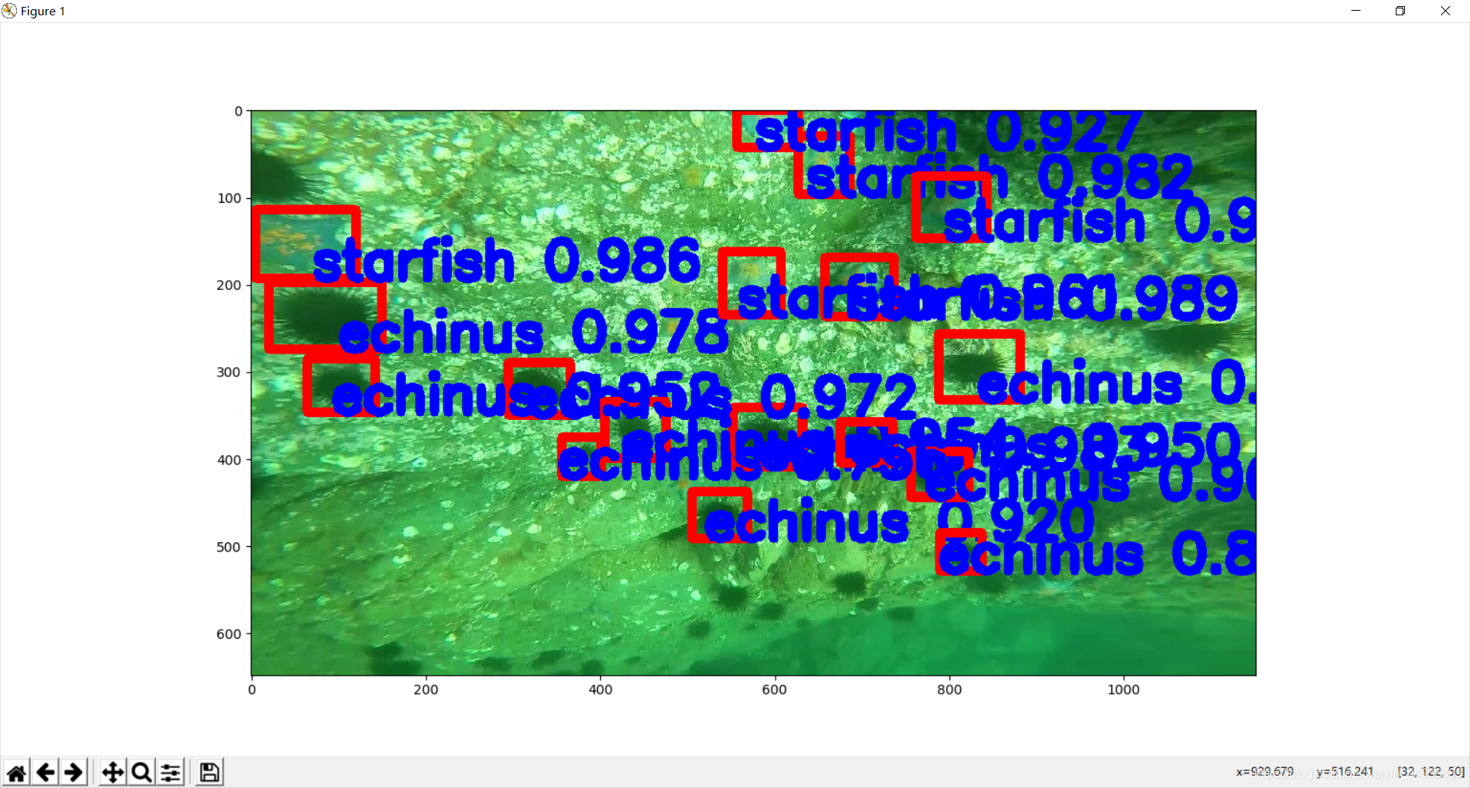Click y-axis tick label 600
The image size is (1470, 788).
(x=229, y=633)
